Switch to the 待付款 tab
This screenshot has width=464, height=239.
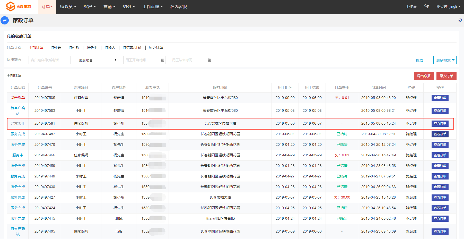[x=74, y=48]
